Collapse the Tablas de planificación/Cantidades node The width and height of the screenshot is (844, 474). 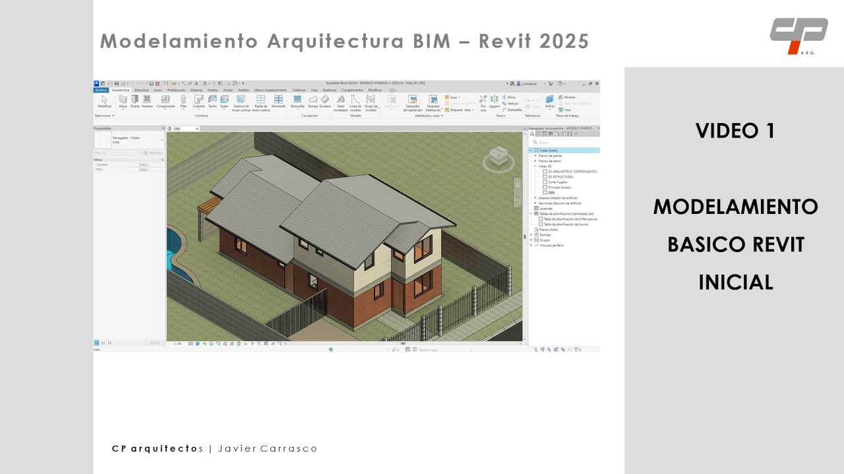point(531,213)
